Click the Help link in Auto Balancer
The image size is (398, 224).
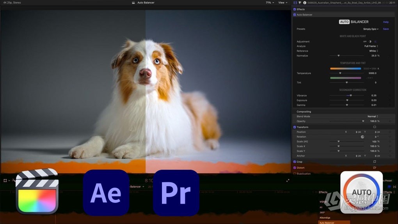coord(386,22)
